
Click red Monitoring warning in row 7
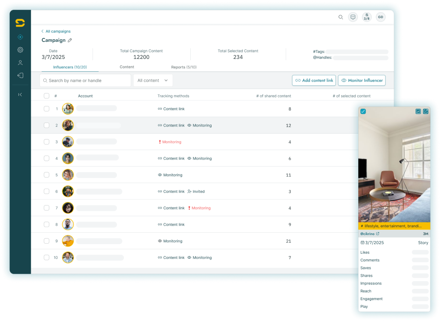coord(199,208)
